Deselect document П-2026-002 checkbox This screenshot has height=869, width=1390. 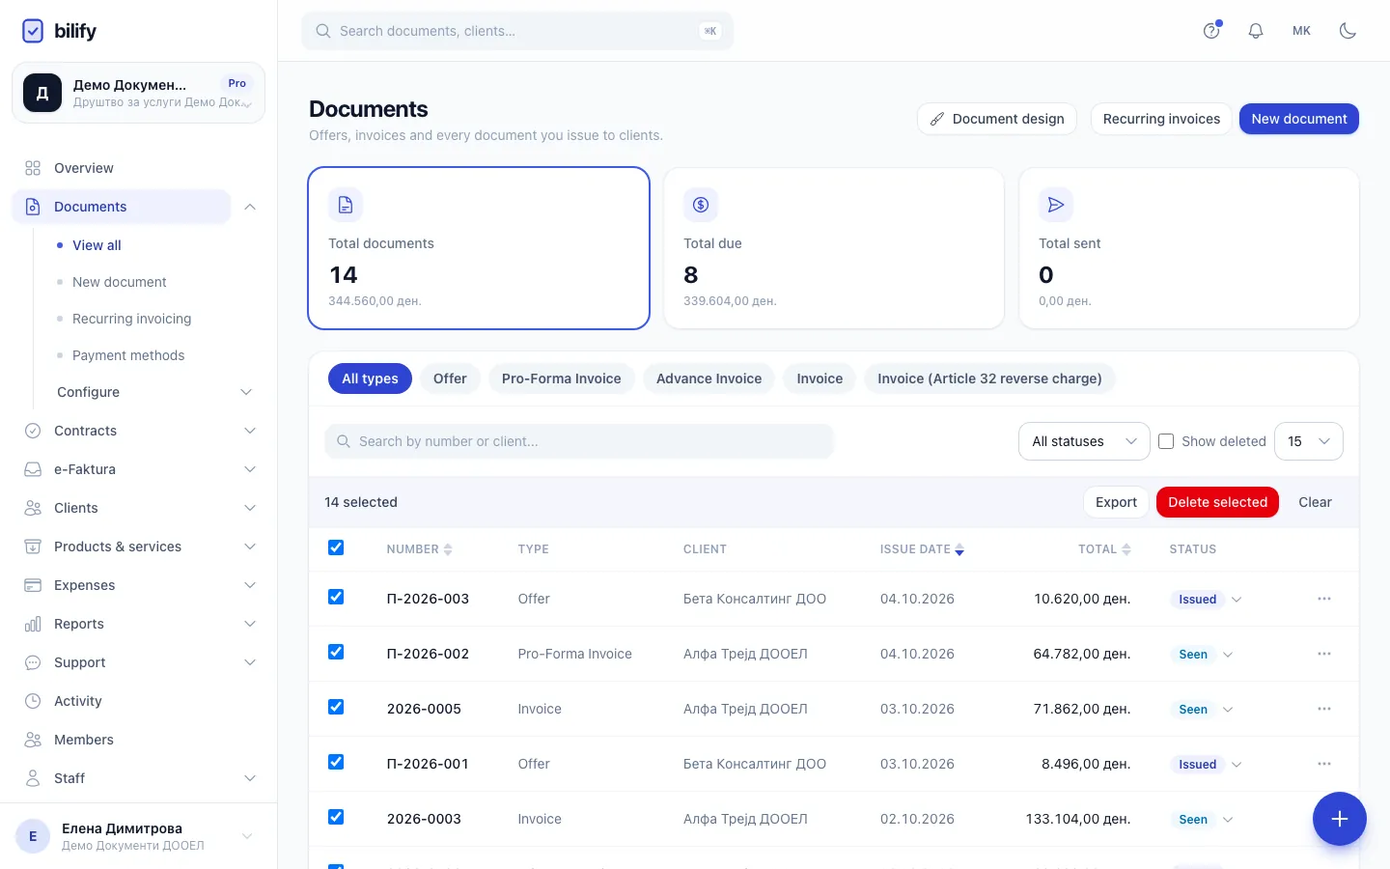click(336, 652)
